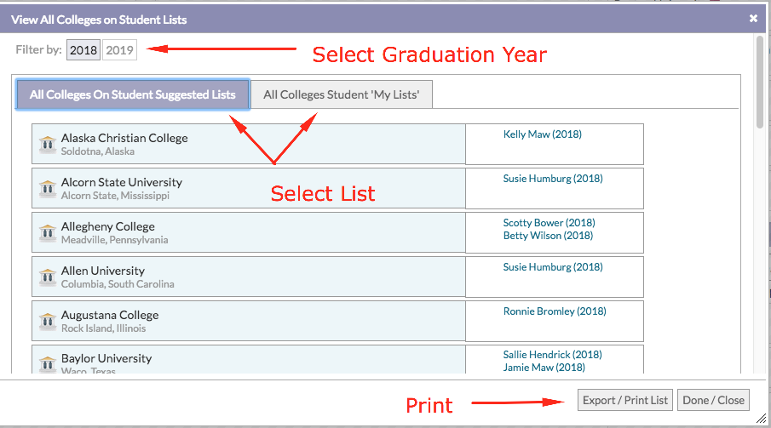
Task: Click the Augustana College building icon
Action: tap(48, 322)
